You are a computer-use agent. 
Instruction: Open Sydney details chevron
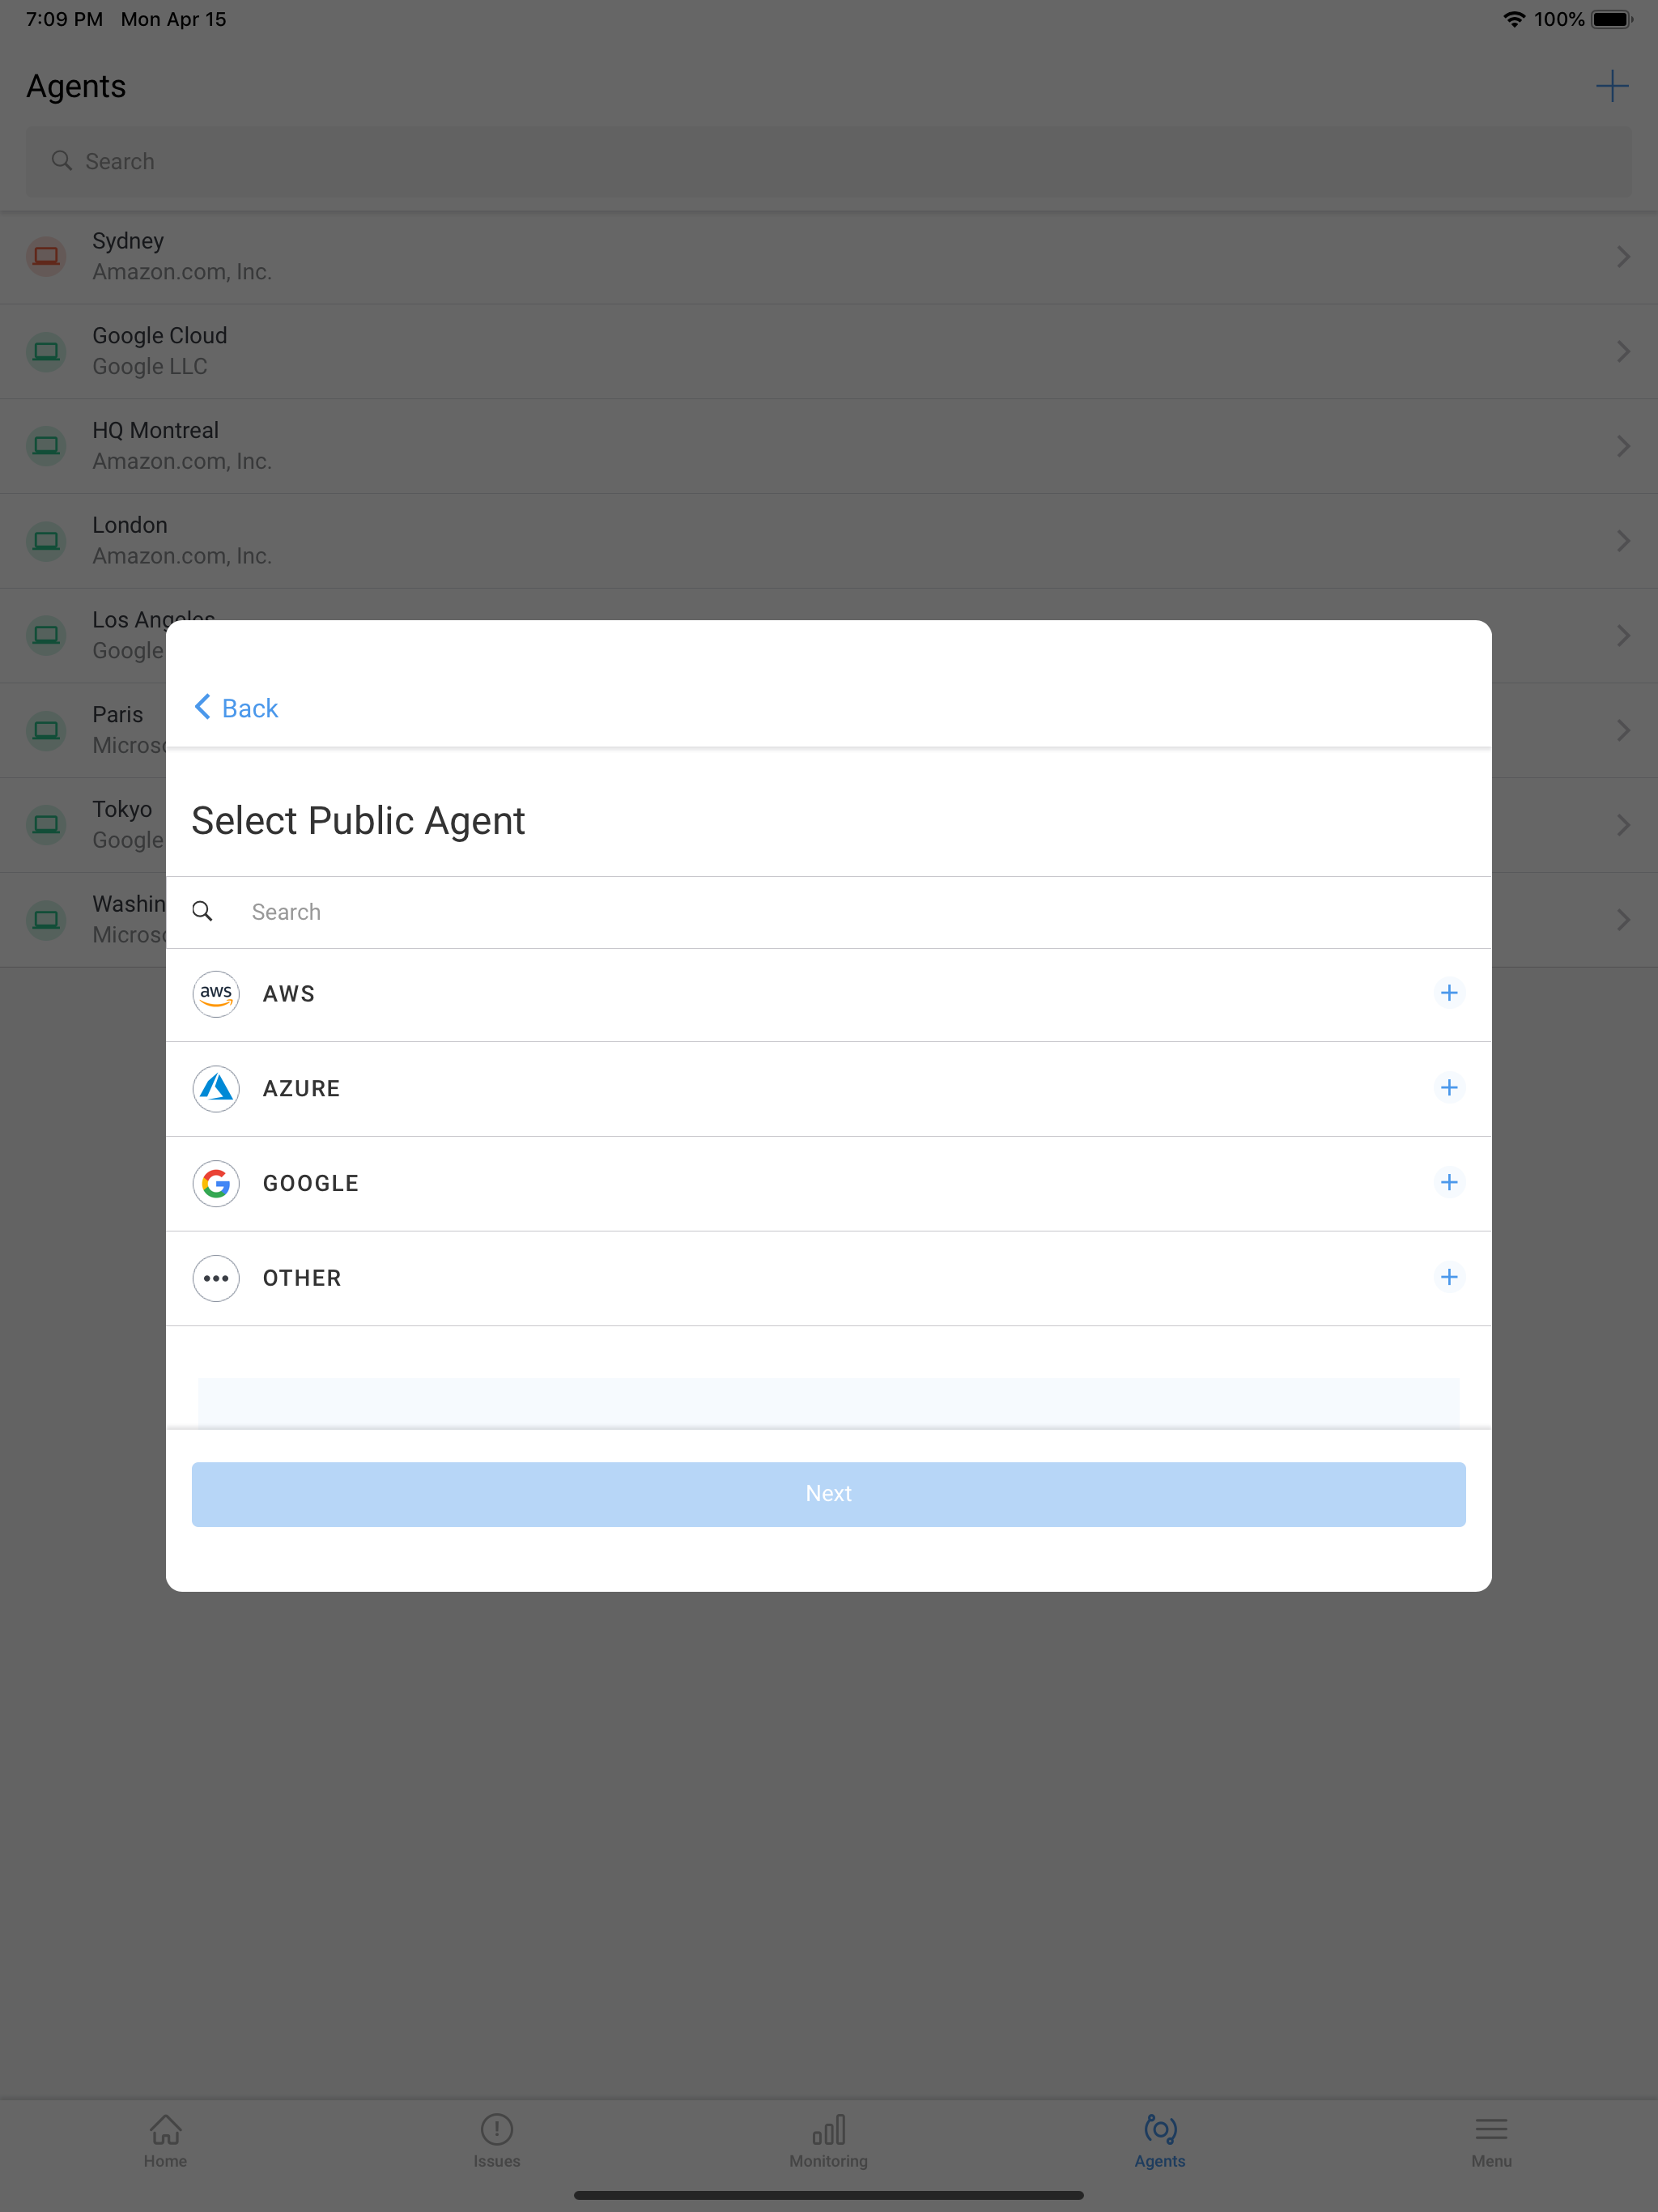[x=1623, y=257]
